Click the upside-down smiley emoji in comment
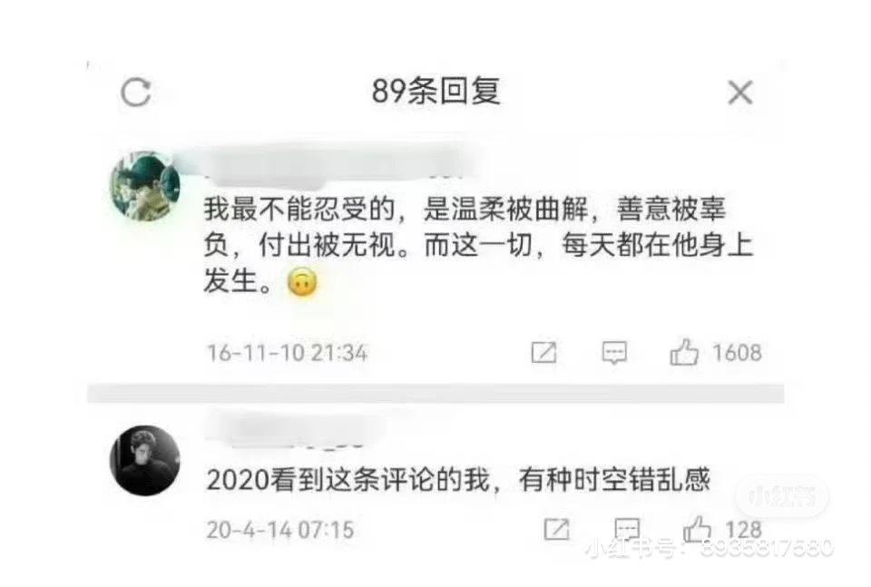871x587 pixels. pyautogui.click(x=302, y=282)
